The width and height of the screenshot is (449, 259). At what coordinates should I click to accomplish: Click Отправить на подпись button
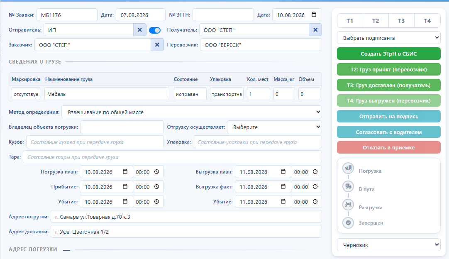(x=388, y=116)
